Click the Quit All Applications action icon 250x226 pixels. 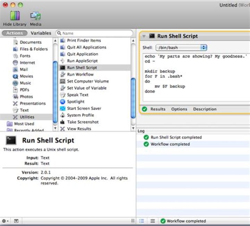[62, 47]
